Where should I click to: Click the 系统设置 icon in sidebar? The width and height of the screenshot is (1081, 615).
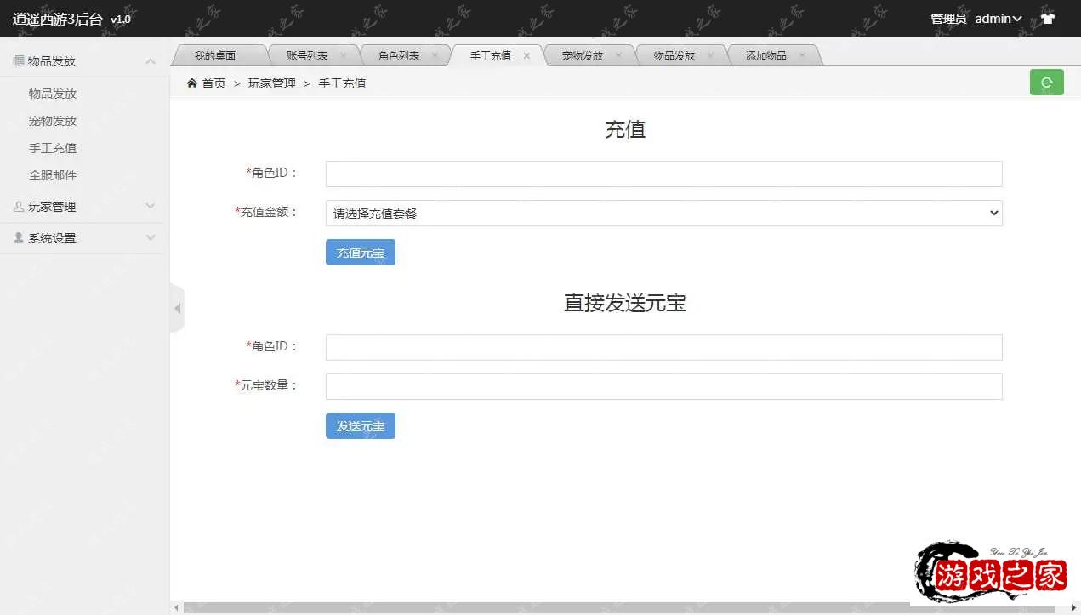pos(19,237)
